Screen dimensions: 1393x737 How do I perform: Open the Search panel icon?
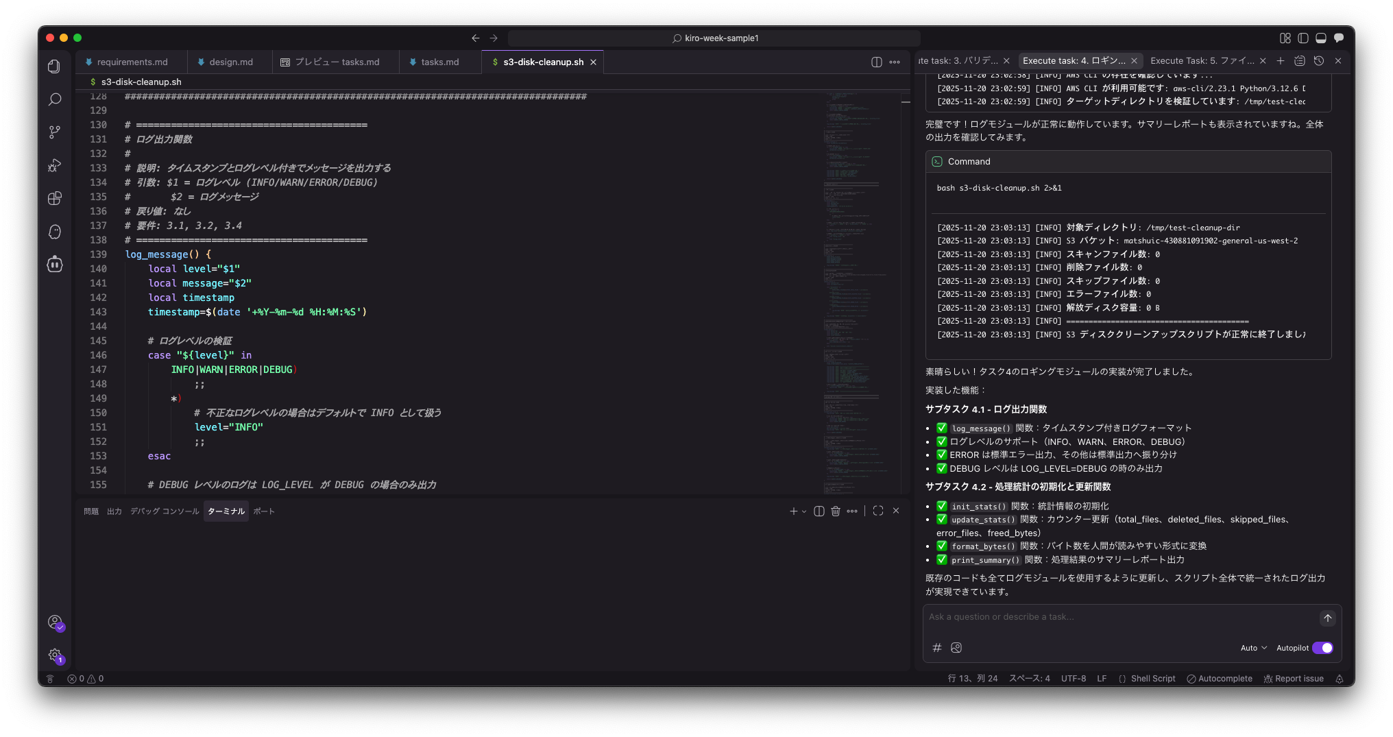point(55,99)
